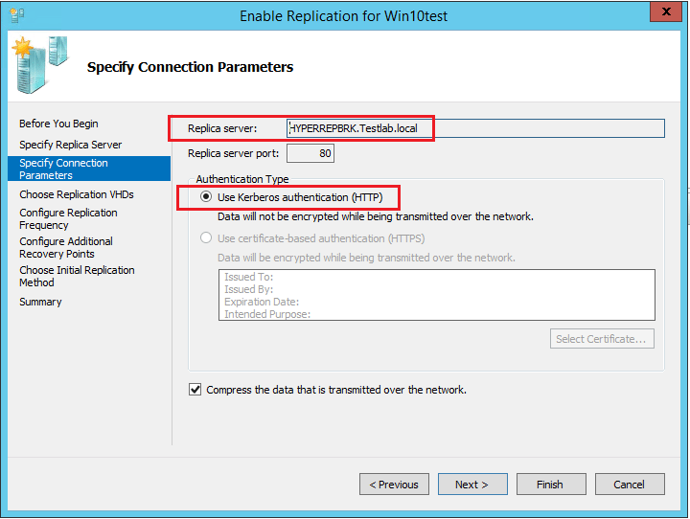Click 'Issued To:' text
The image size is (690, 519).
[x=248, y=277]
